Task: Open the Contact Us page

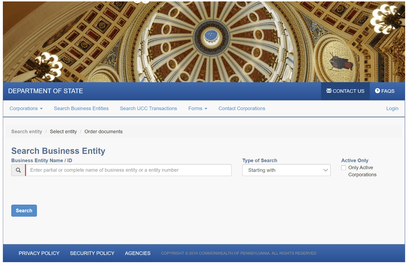Action: (x=345, y=91)
